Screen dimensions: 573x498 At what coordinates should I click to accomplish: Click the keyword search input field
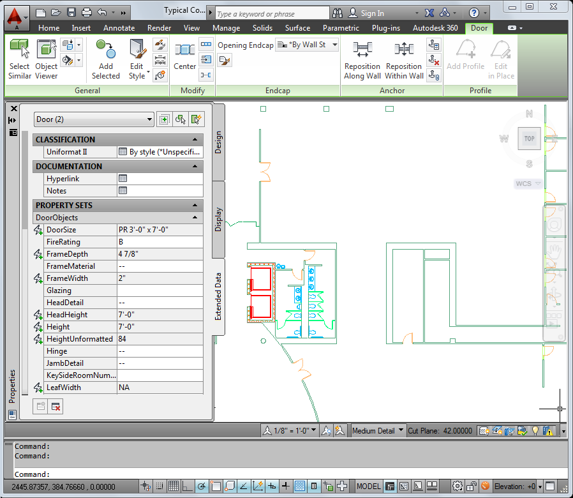272,14
